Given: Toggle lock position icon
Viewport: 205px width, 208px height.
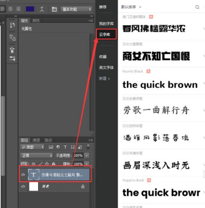Looking at the screenshot, I should 47,164.
